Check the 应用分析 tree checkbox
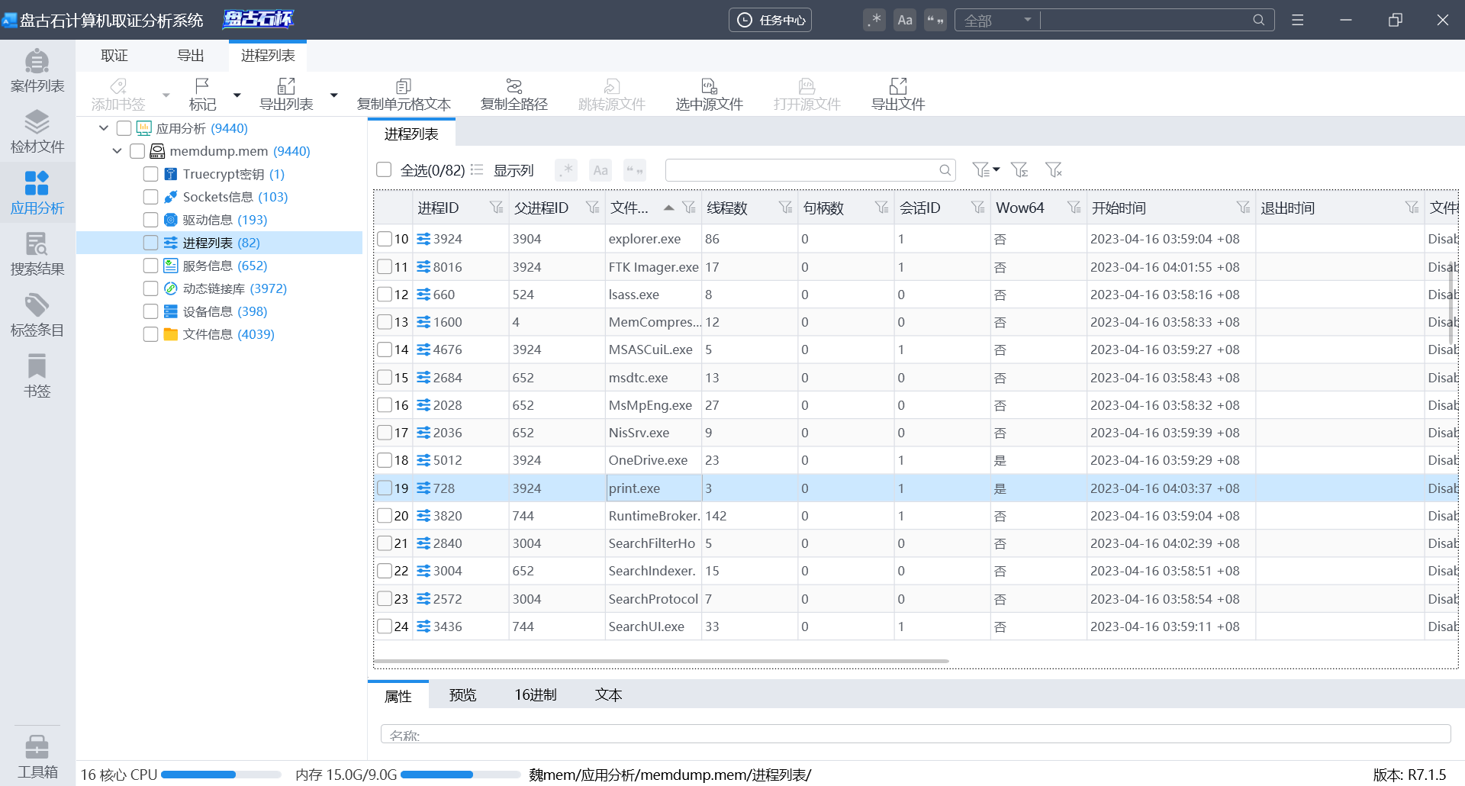1465x786 pixels. coord(124,128)
